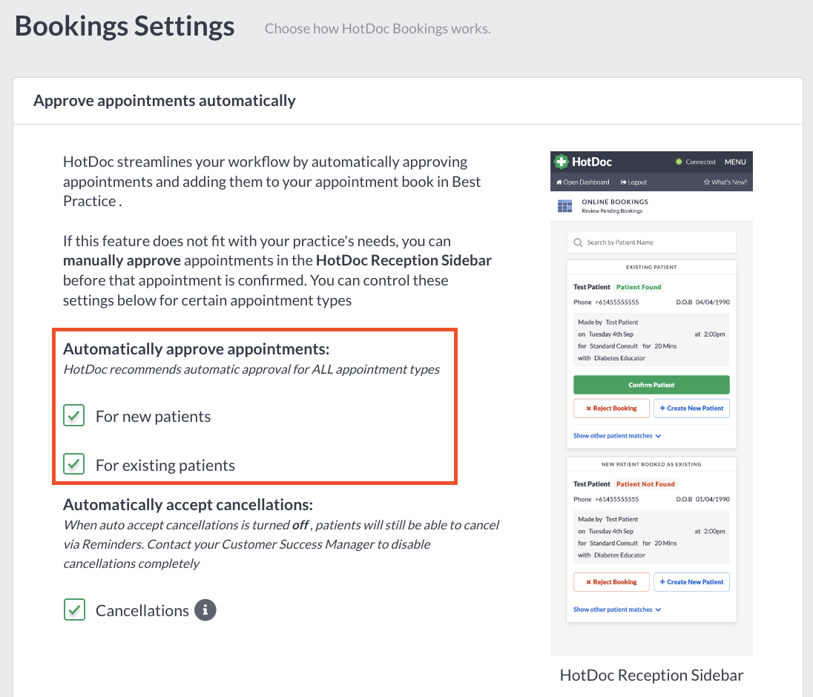The width and height of the screenshot is (813, 697).
Task: Disable the Cancellations auto-accept checkbox
Action: (74, 610)
